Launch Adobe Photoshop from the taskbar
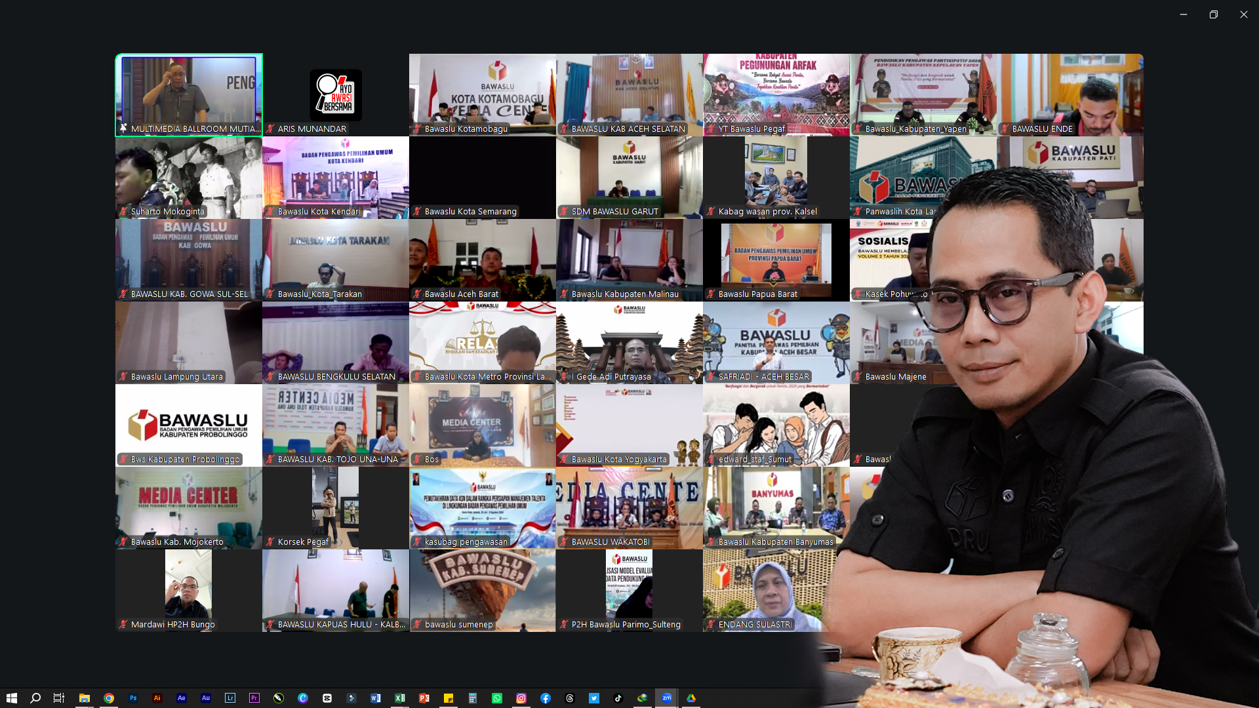Viewport: 1259px width, 708px height. pos(133,698)
